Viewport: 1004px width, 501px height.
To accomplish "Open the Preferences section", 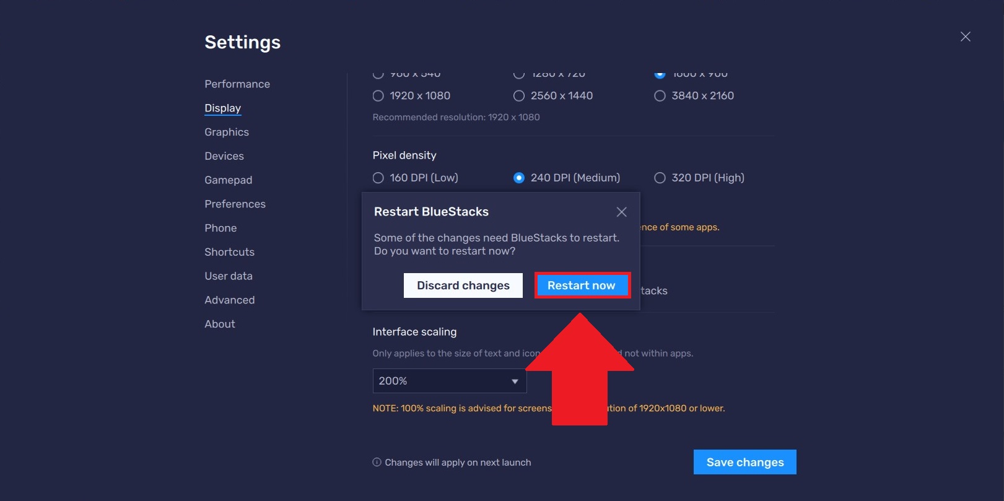I will (x=235, y=204).
